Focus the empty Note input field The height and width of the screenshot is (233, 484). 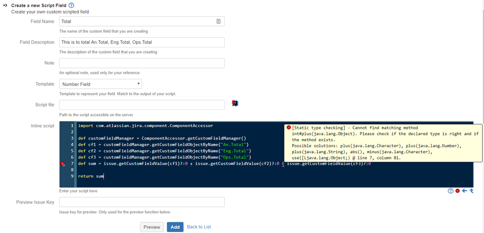141,63
